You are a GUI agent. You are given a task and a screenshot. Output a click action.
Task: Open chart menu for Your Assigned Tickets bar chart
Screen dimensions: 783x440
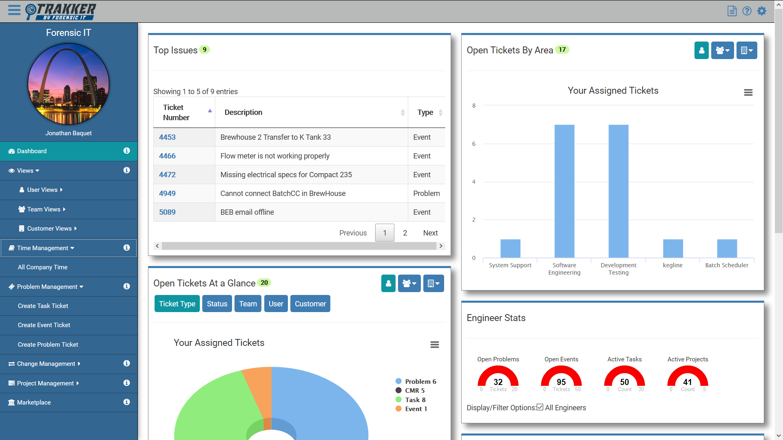[x=748, y=92]
